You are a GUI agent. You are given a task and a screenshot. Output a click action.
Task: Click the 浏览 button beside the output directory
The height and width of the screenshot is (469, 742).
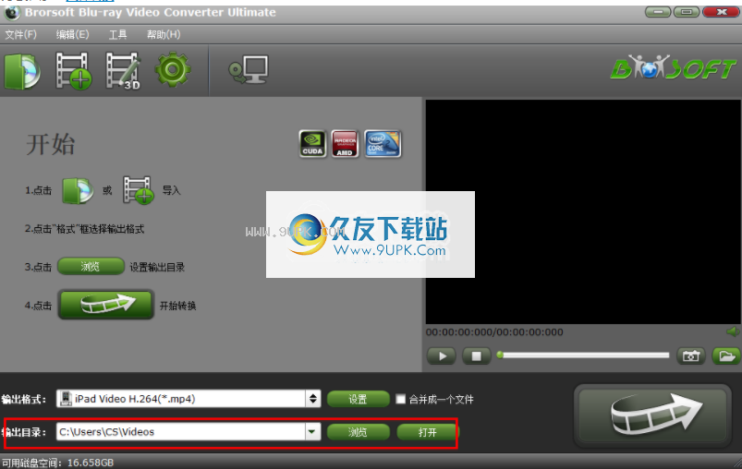click(x=359, y=432)
